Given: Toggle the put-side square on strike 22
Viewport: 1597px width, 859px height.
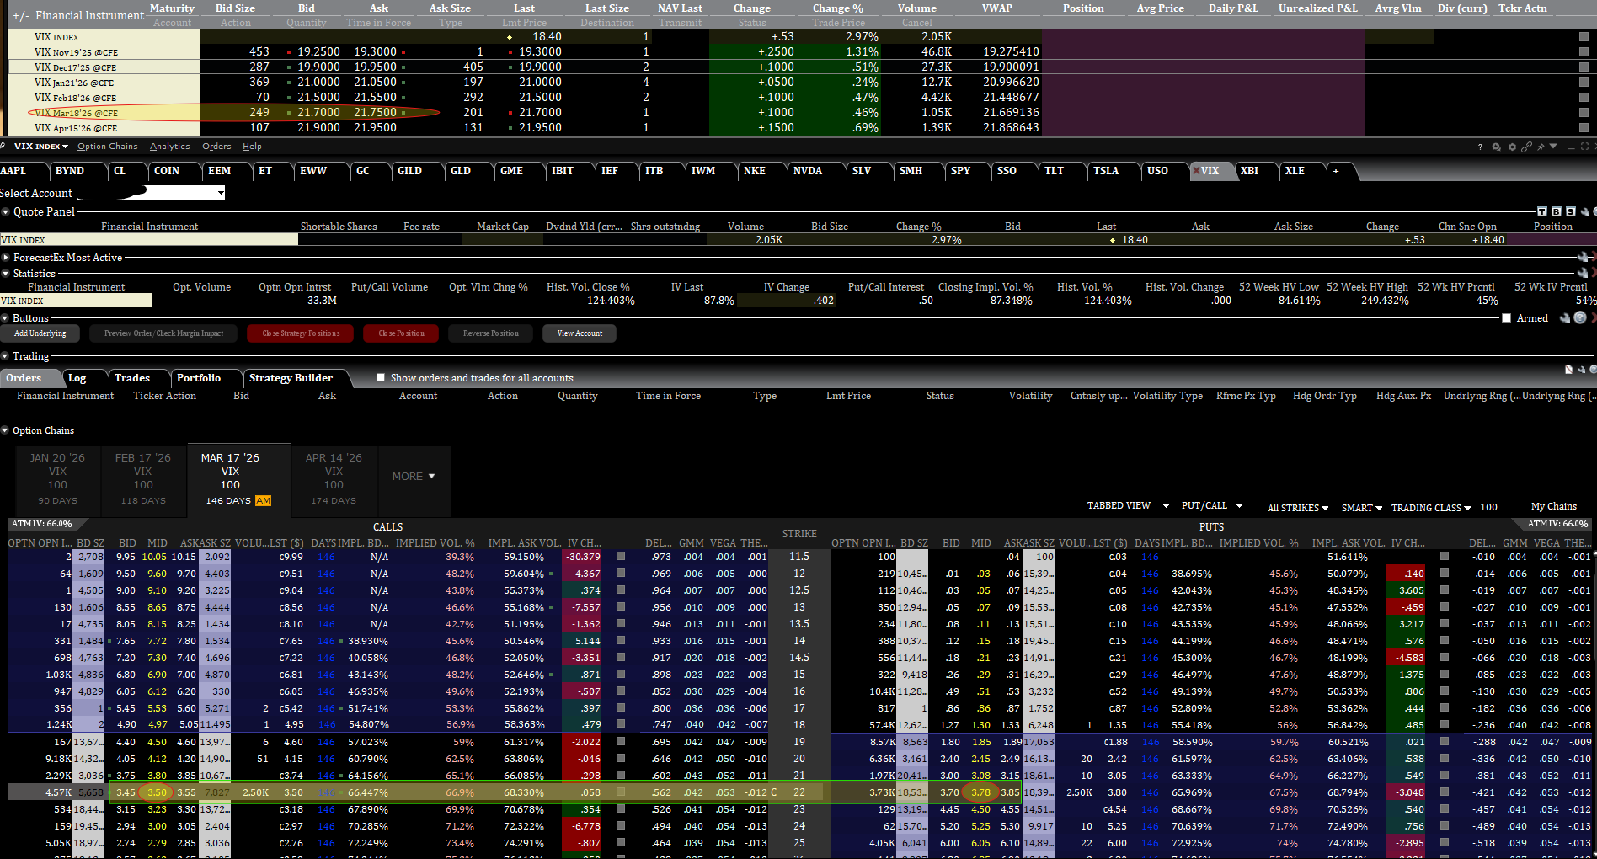Looking at the screenshot, I should (x=1445, y=792).
